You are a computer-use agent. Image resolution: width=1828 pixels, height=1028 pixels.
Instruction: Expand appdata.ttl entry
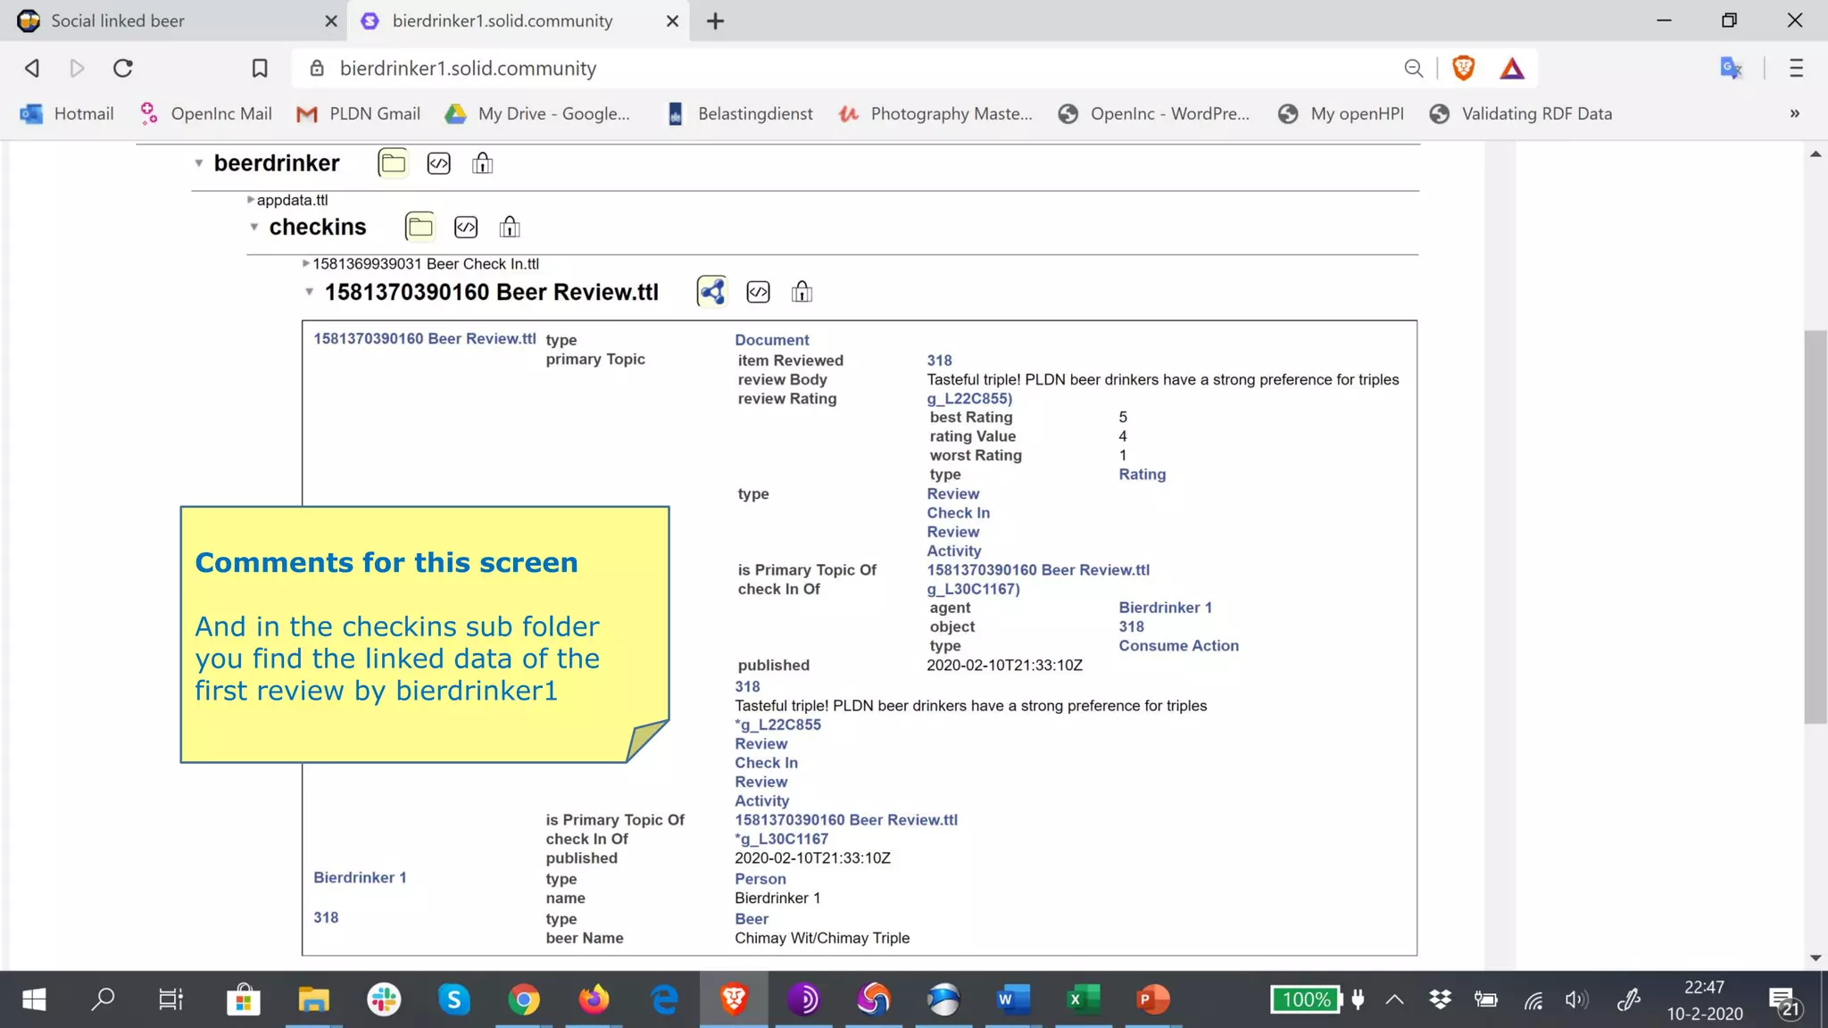(251, 200)
